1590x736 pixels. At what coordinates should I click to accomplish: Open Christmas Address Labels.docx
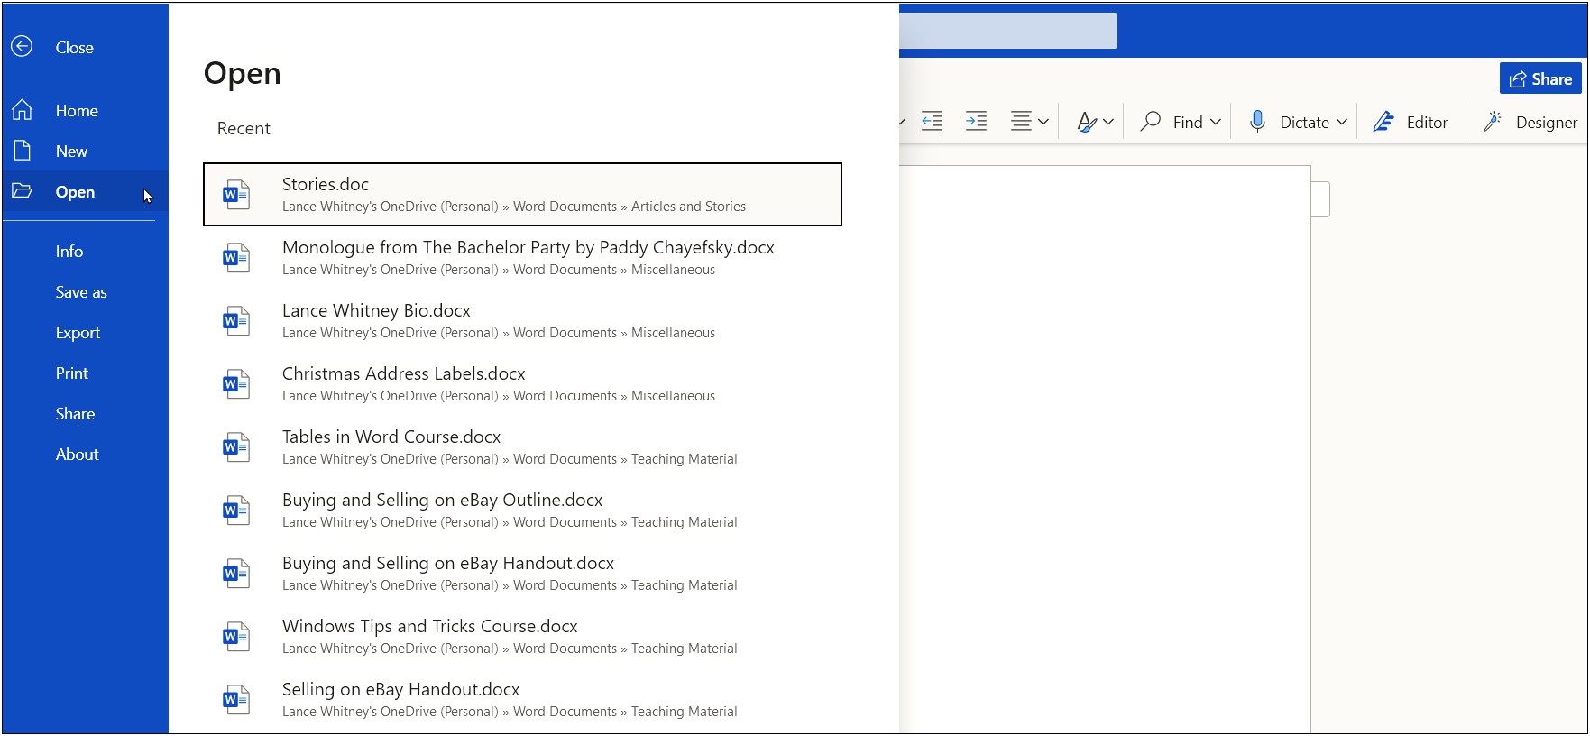point(522,383)
